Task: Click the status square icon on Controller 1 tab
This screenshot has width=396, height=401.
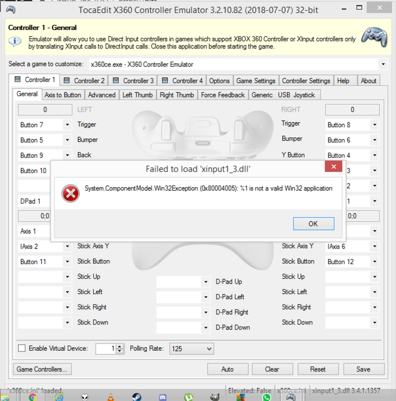Action: click(x=18, y=79)
